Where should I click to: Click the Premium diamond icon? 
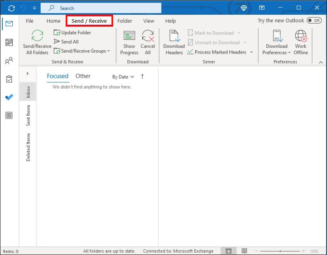[x=244, y=8]
